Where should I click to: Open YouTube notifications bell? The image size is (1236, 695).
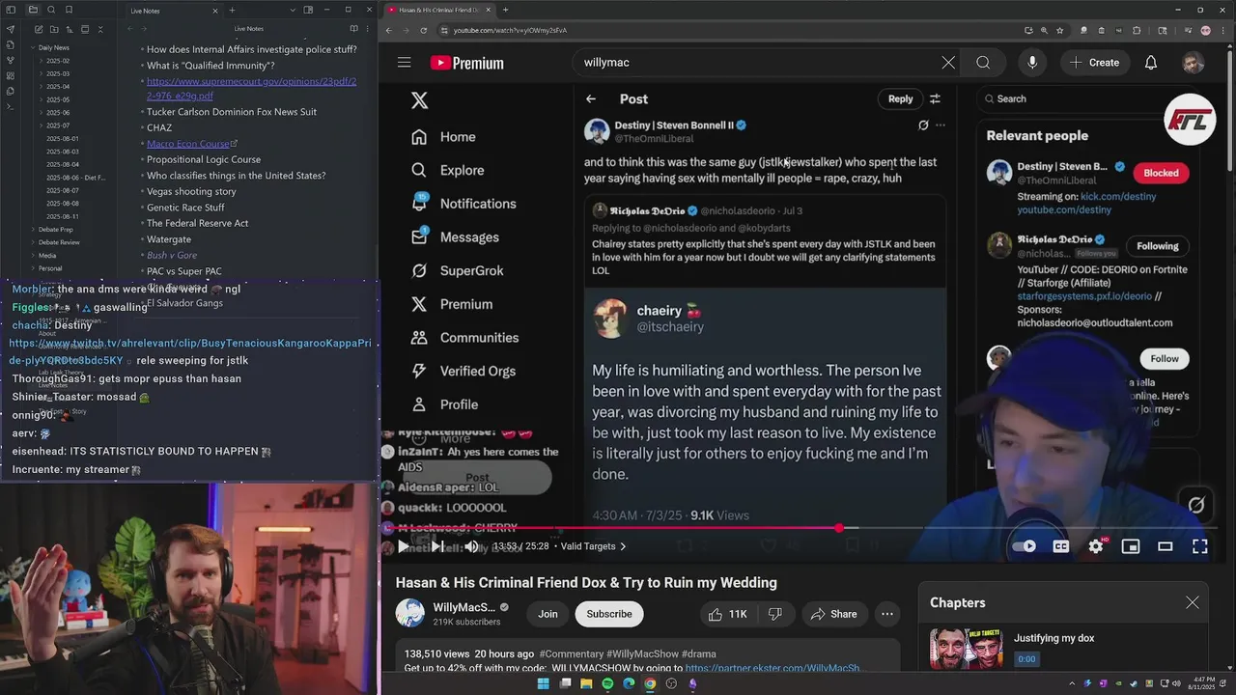tap(1151, 63)
